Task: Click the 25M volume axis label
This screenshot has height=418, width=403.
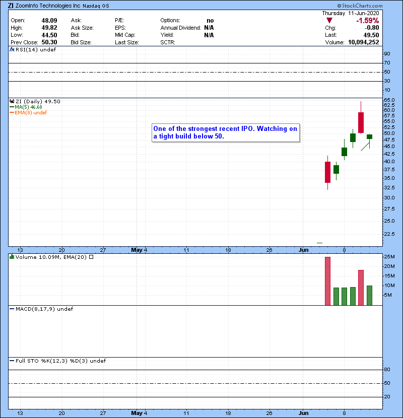Action: click(x=389, y=257)
